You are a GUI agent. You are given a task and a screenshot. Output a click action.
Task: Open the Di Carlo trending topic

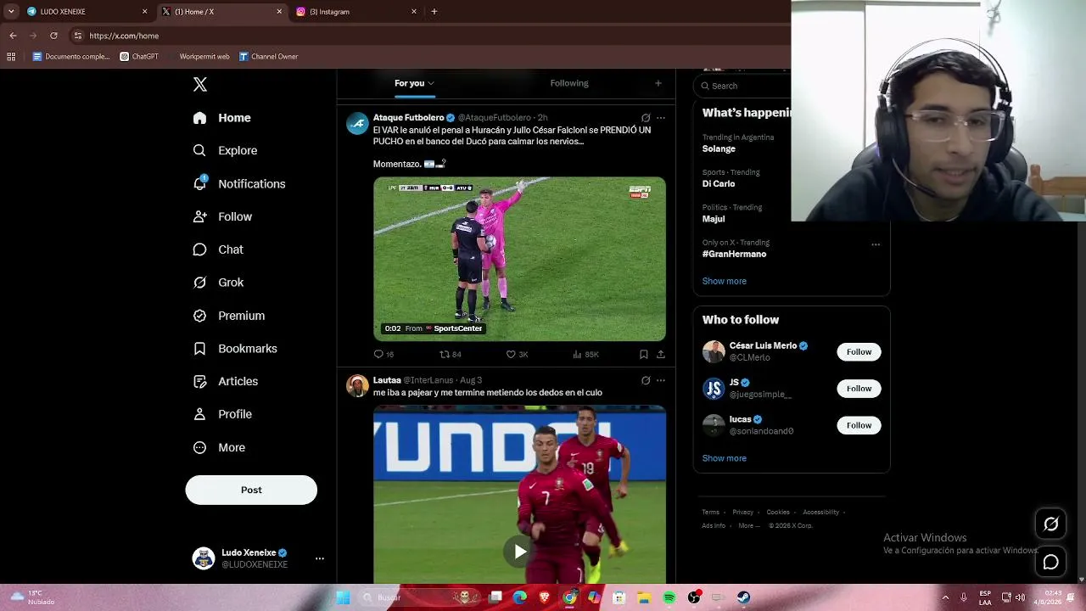pyautogui.click(x=719, y=183)
